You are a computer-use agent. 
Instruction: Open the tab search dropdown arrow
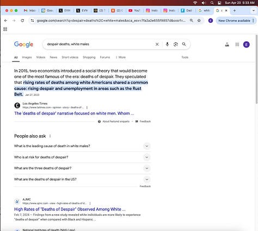[254, 10]
